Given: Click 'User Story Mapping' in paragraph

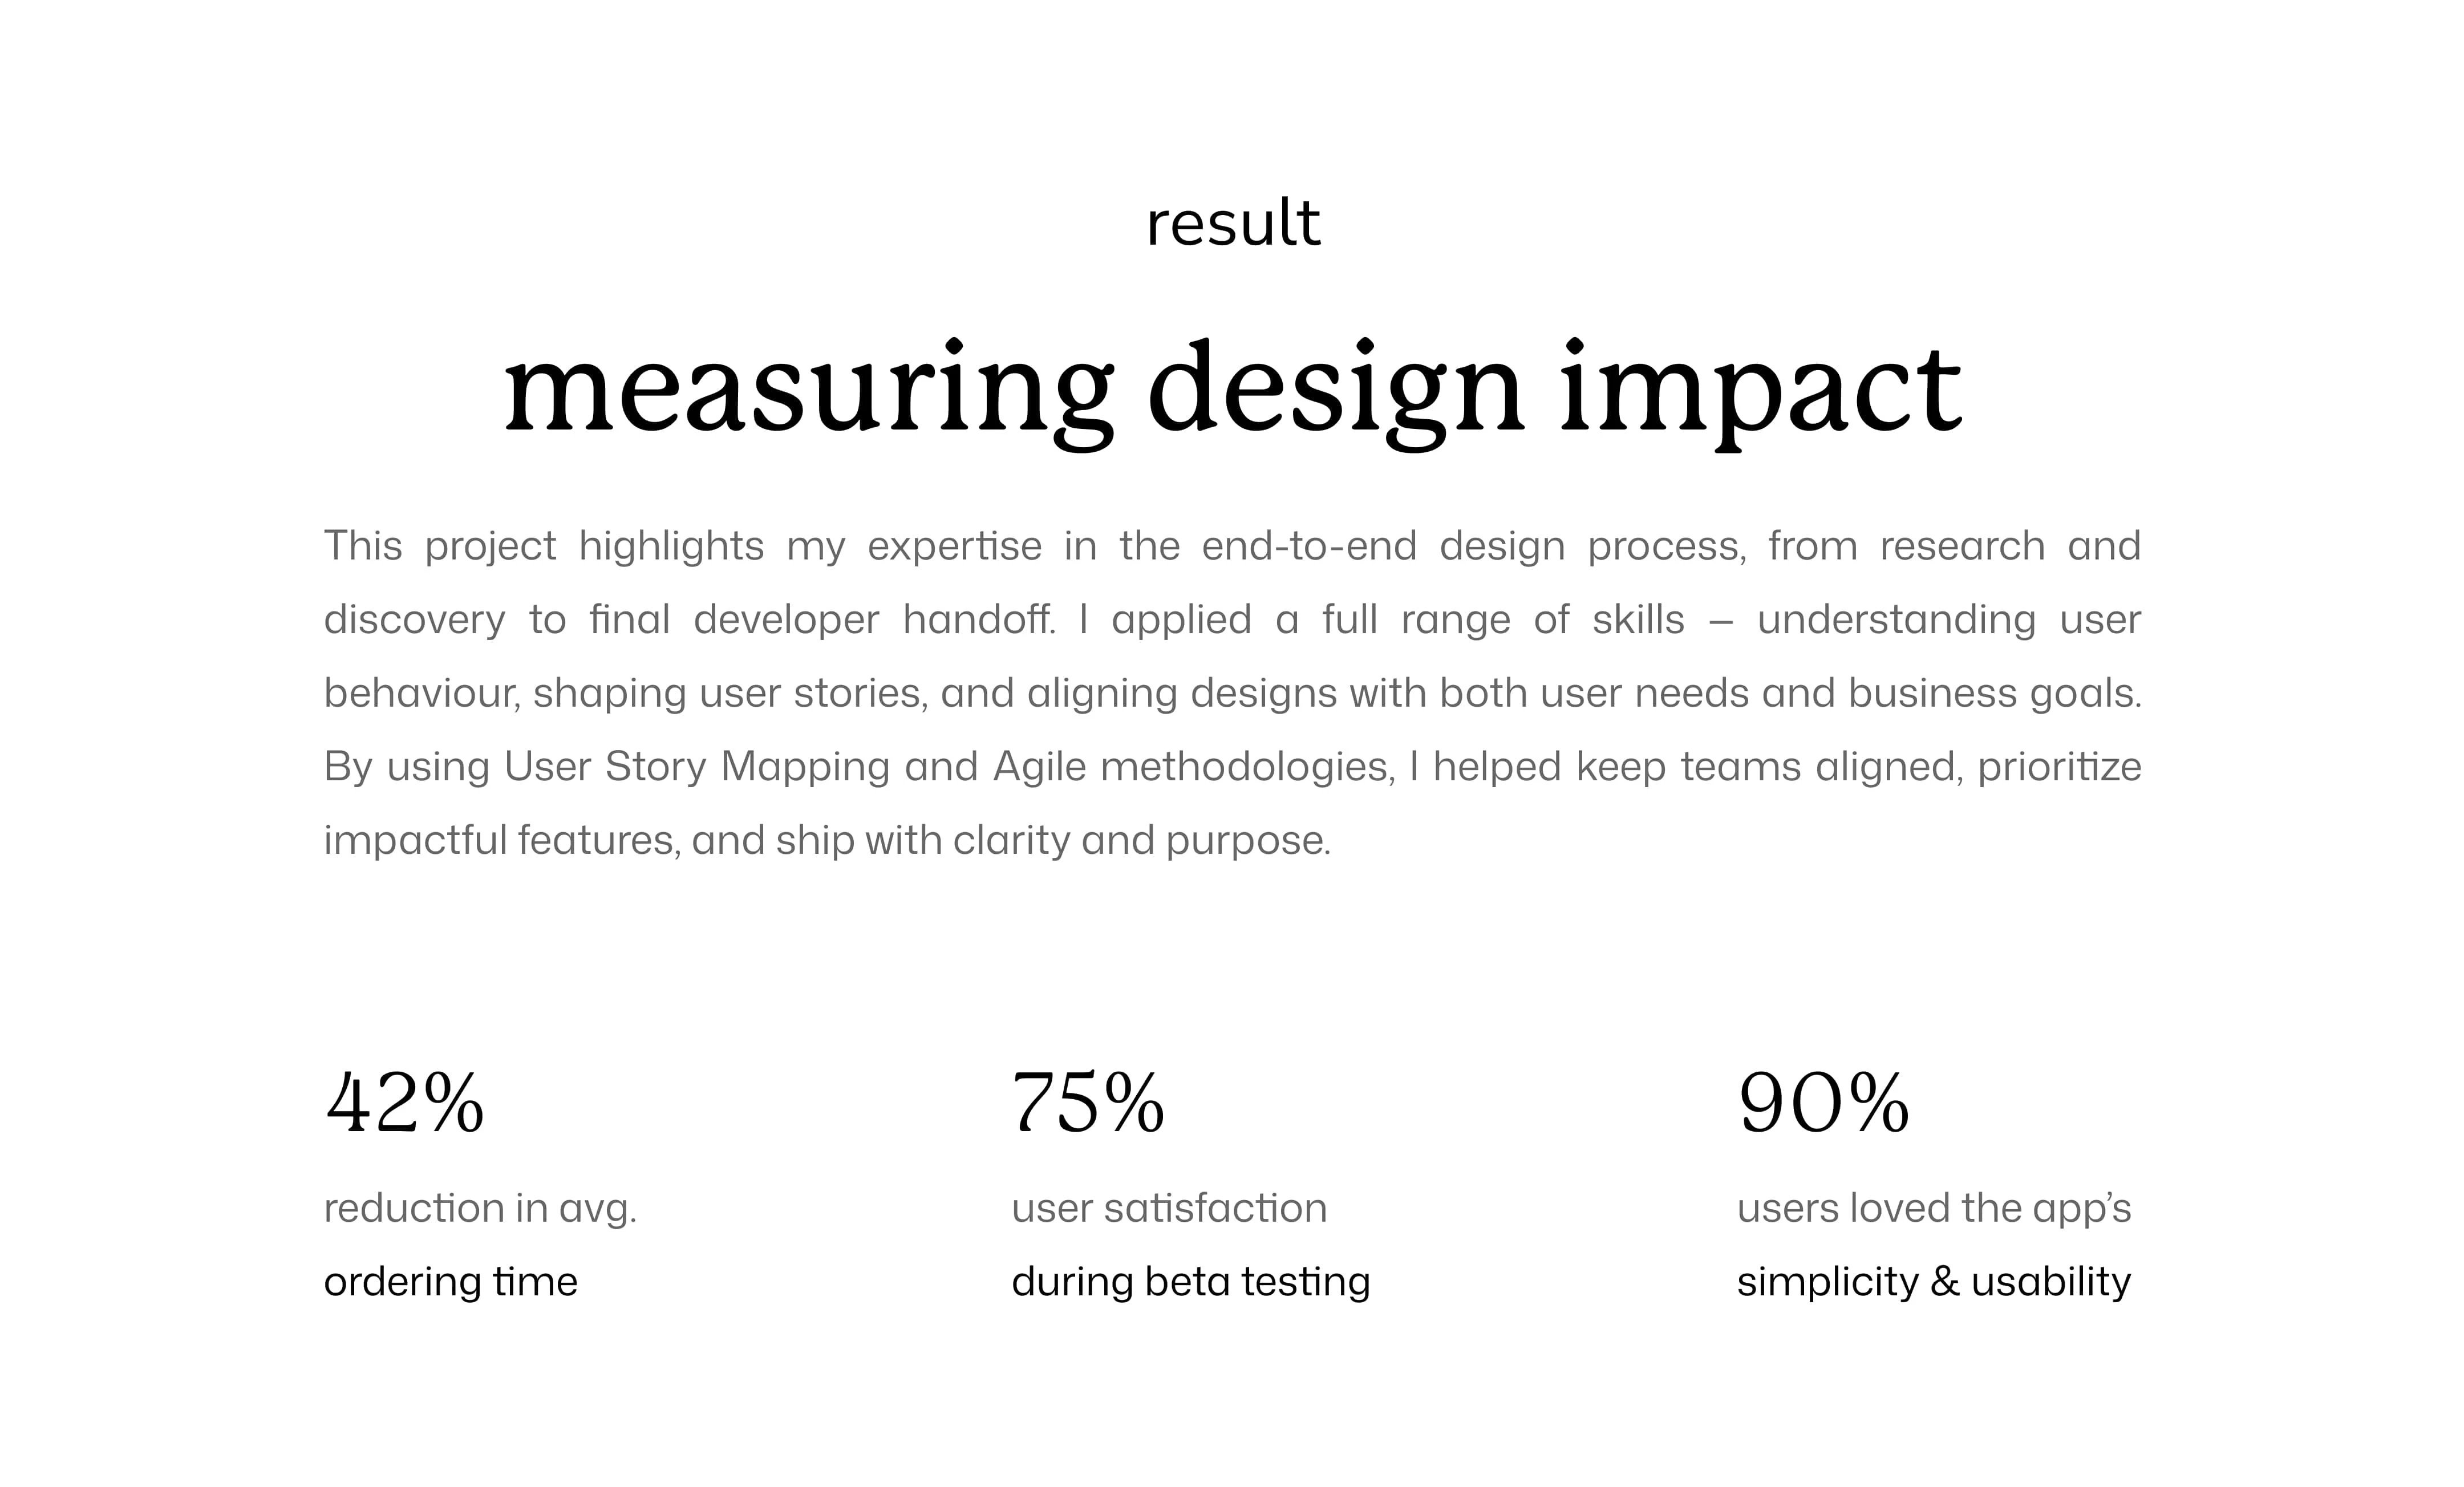Looking at the screenshot, I should (696, 767).
